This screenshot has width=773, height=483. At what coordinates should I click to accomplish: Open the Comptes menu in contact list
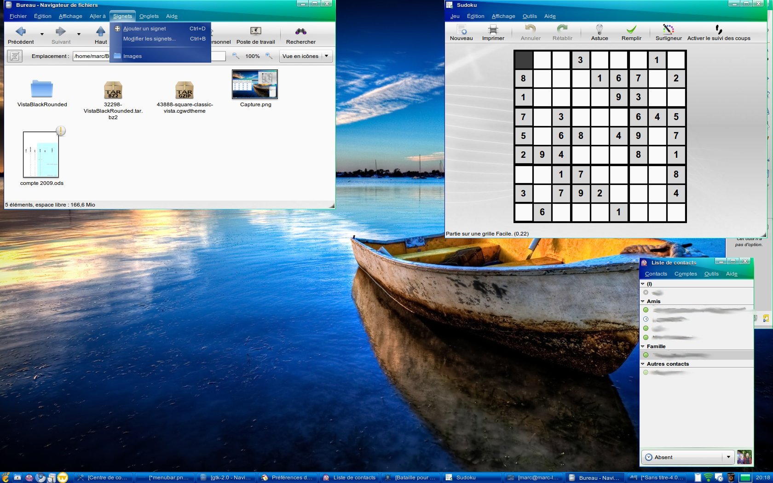(686, 274)
